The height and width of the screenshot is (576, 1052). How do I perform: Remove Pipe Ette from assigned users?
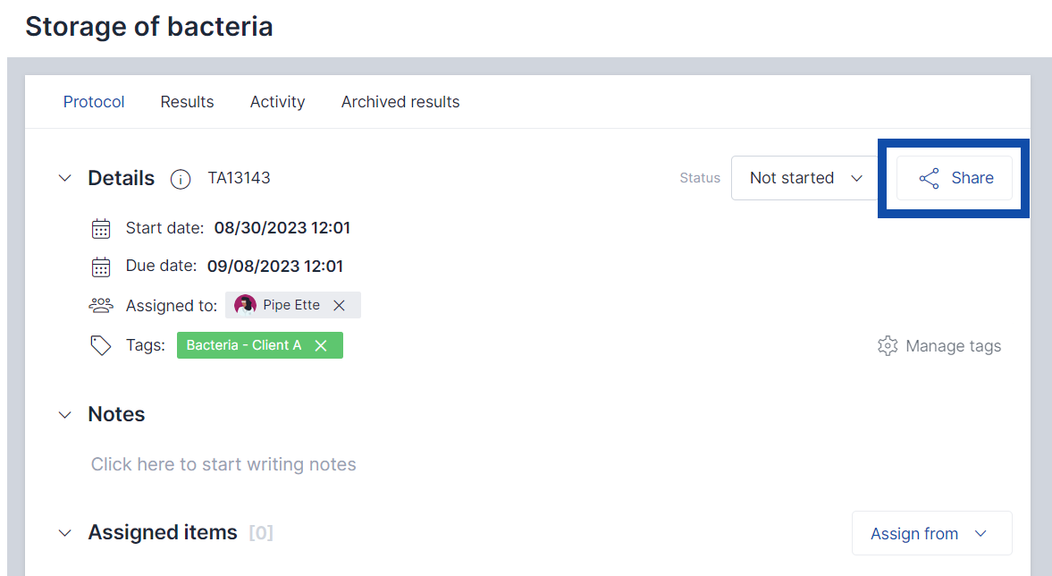(x=339, y=305)
